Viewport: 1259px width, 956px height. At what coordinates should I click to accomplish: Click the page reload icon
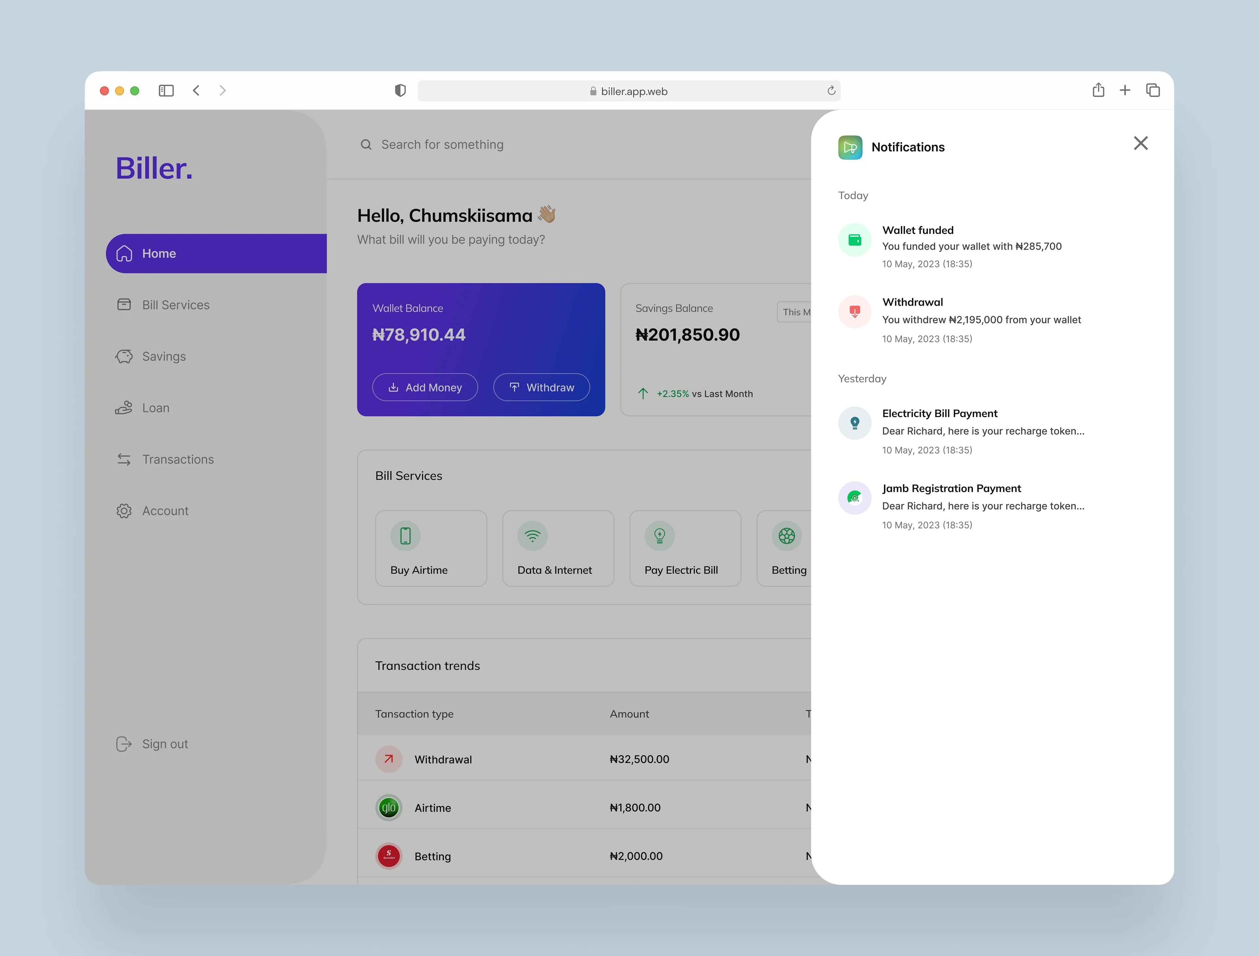(831, 91)
